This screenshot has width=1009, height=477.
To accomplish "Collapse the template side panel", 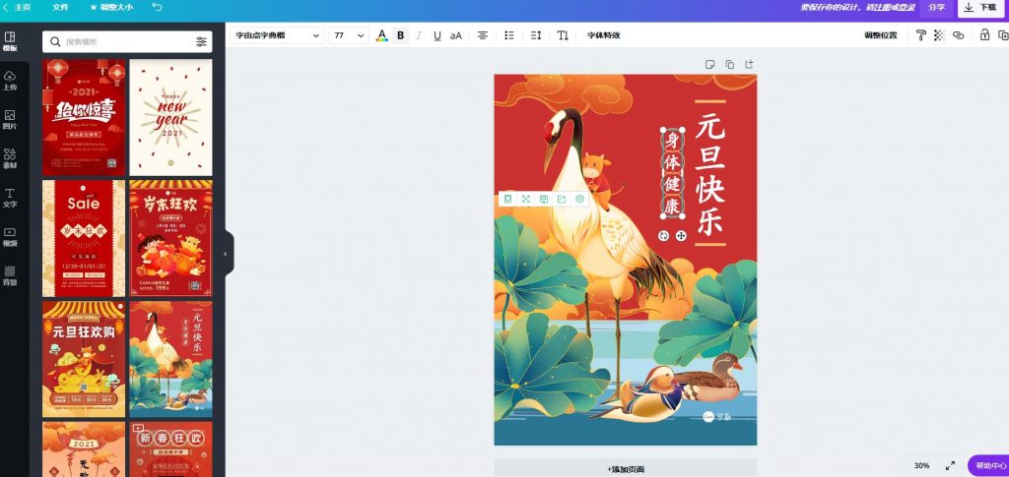I will (225, 254).
